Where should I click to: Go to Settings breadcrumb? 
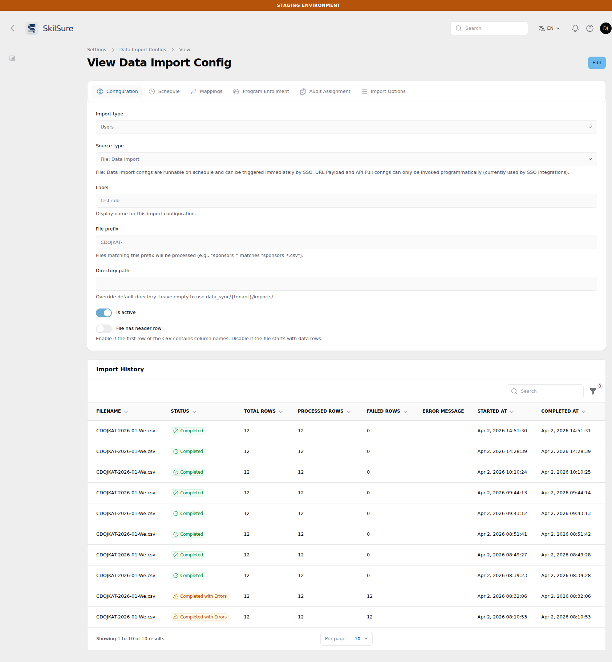(97, 50)
